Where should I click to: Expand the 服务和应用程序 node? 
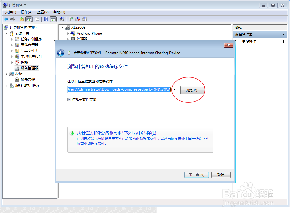(x=6, y=86)
